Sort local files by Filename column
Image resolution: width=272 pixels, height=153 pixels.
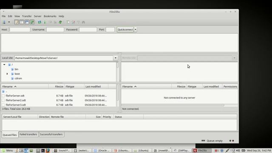(25, 87)
